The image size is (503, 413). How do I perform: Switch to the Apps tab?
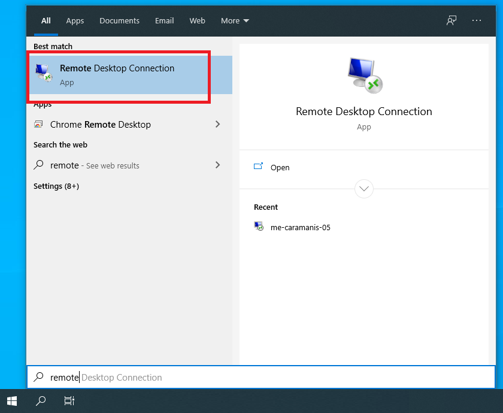pos(75,20)
